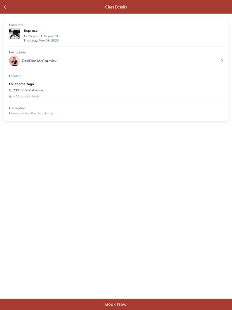The width and height of the screenshot is (232, 310).
Task: Tap the 238 E Grand Avenue address
Action: [x=28, y=90]
